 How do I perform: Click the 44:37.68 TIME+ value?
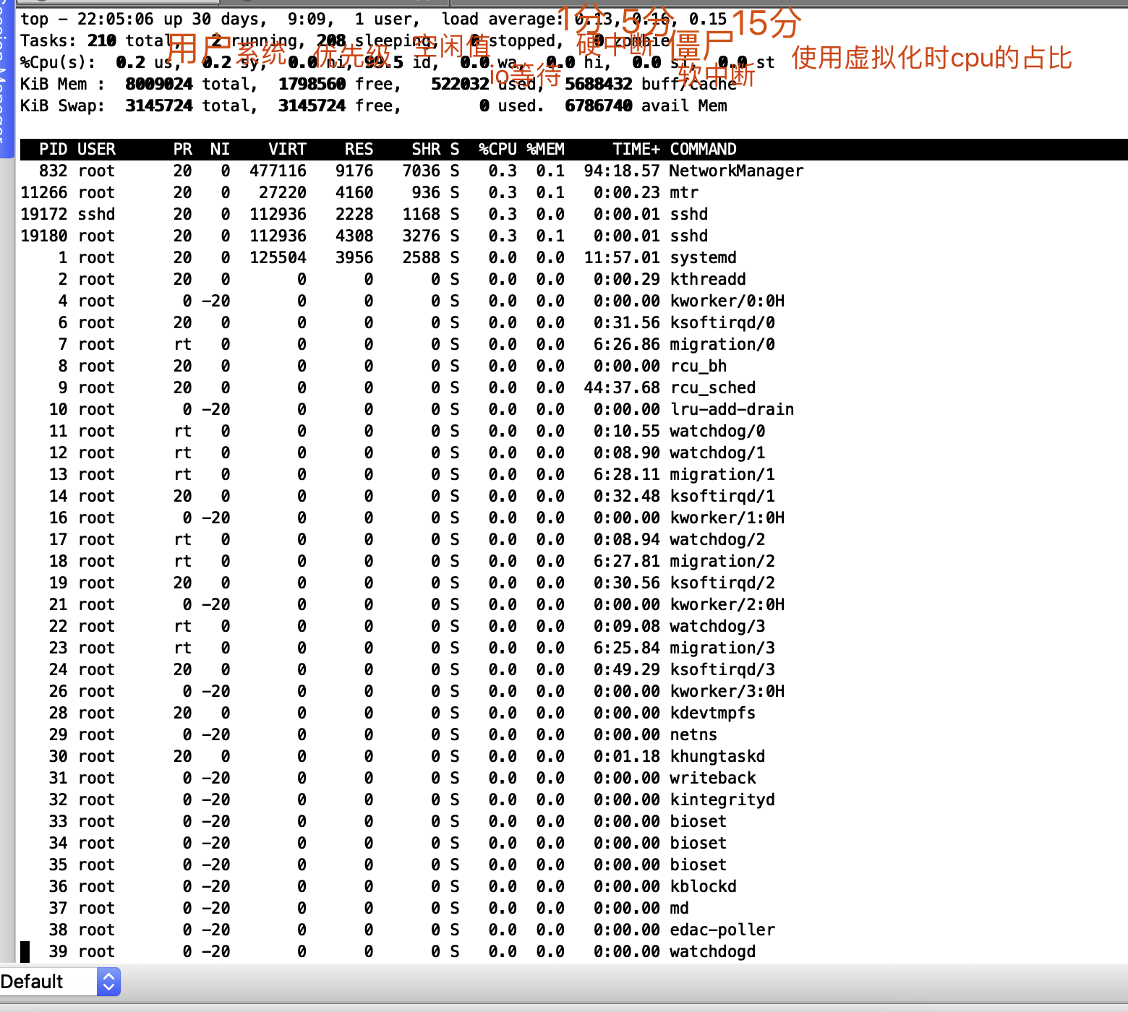(x=622, y=387)
